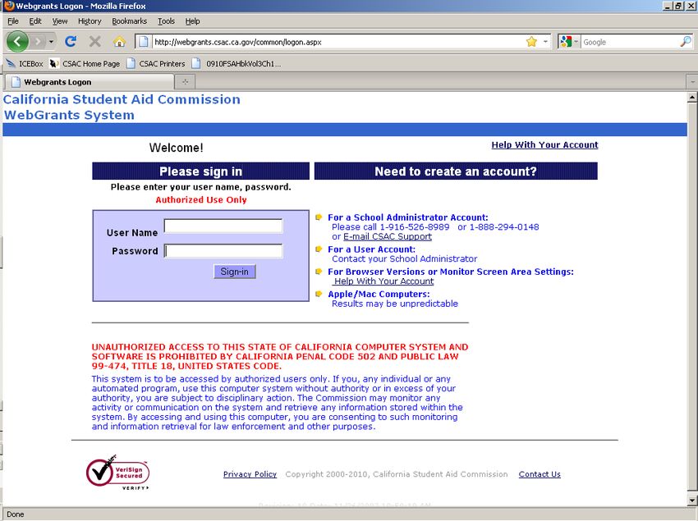This screenshot has height=521, width=698.
Task: Click the Done status bar text
Action: click(x=15, y=514)
